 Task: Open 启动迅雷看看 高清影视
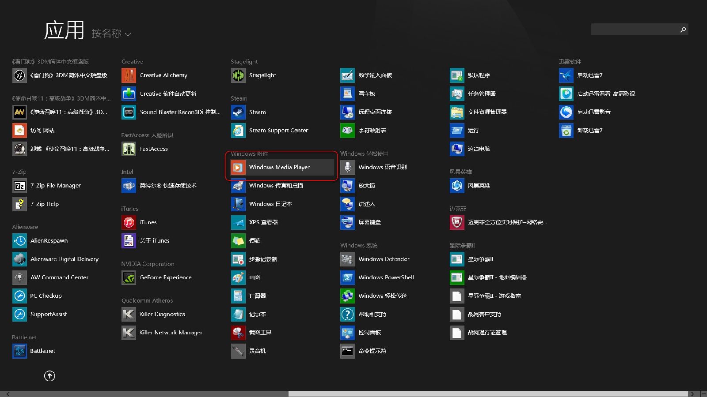(x=597, y=94)
